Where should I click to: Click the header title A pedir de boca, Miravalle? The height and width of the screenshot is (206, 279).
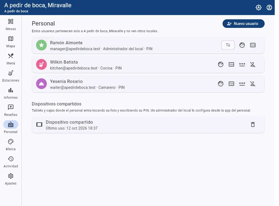click(x=38, y=5)
